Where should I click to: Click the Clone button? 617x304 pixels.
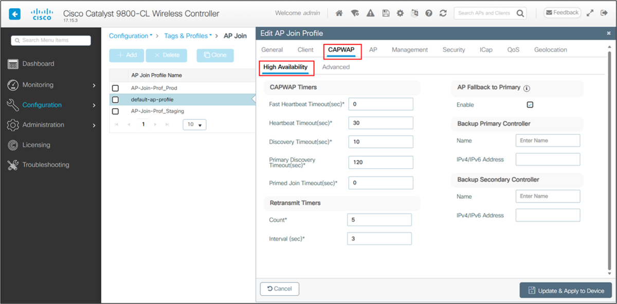[x=215, y=55]
